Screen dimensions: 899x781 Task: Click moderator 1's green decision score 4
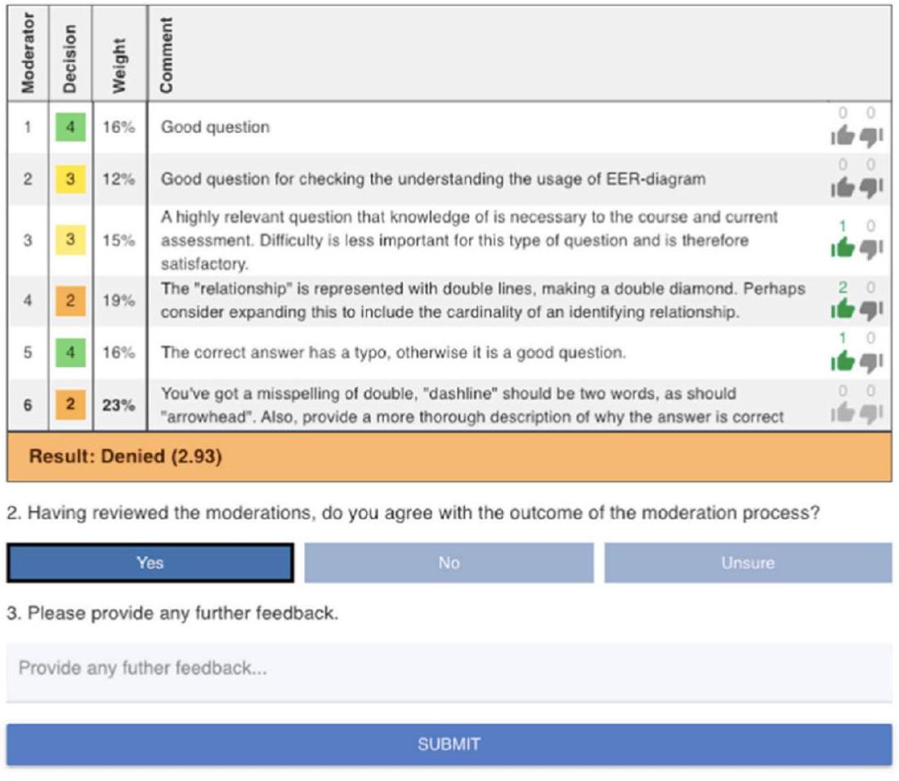click(x=70, y=127)
